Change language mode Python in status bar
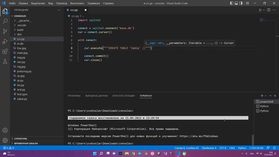The width and height of the screenshot is (279, 157). (242, 148)
